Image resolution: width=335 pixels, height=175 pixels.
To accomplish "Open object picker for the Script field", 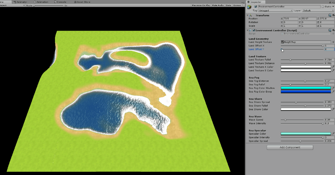I will click(333, 34).
